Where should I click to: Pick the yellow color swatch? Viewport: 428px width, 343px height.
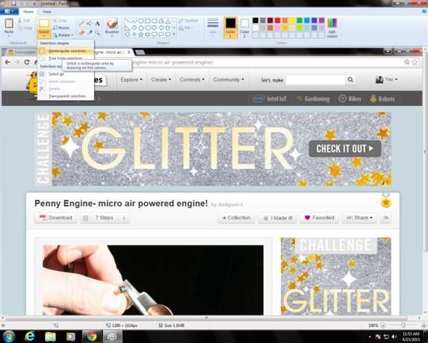(x=292, y=21)
